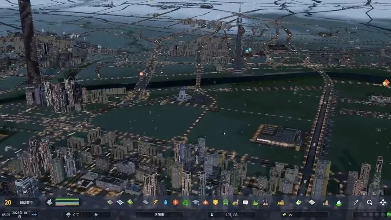Screen dimensions: 391x220
Task: Click the 超级都市 milestone label
Action: click(x=26, y=202)
